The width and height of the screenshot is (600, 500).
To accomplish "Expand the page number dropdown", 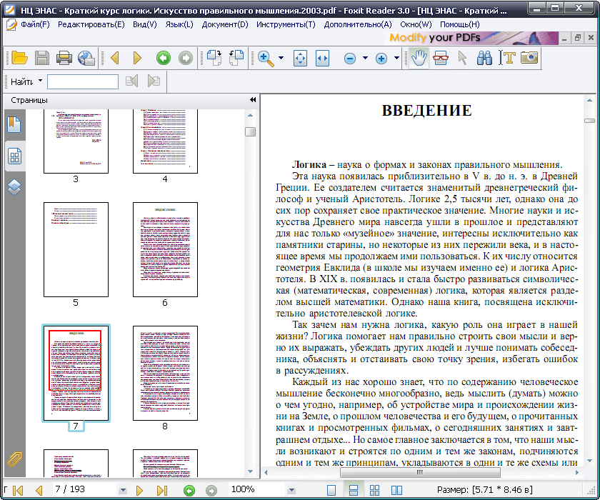I will point(123,490).
